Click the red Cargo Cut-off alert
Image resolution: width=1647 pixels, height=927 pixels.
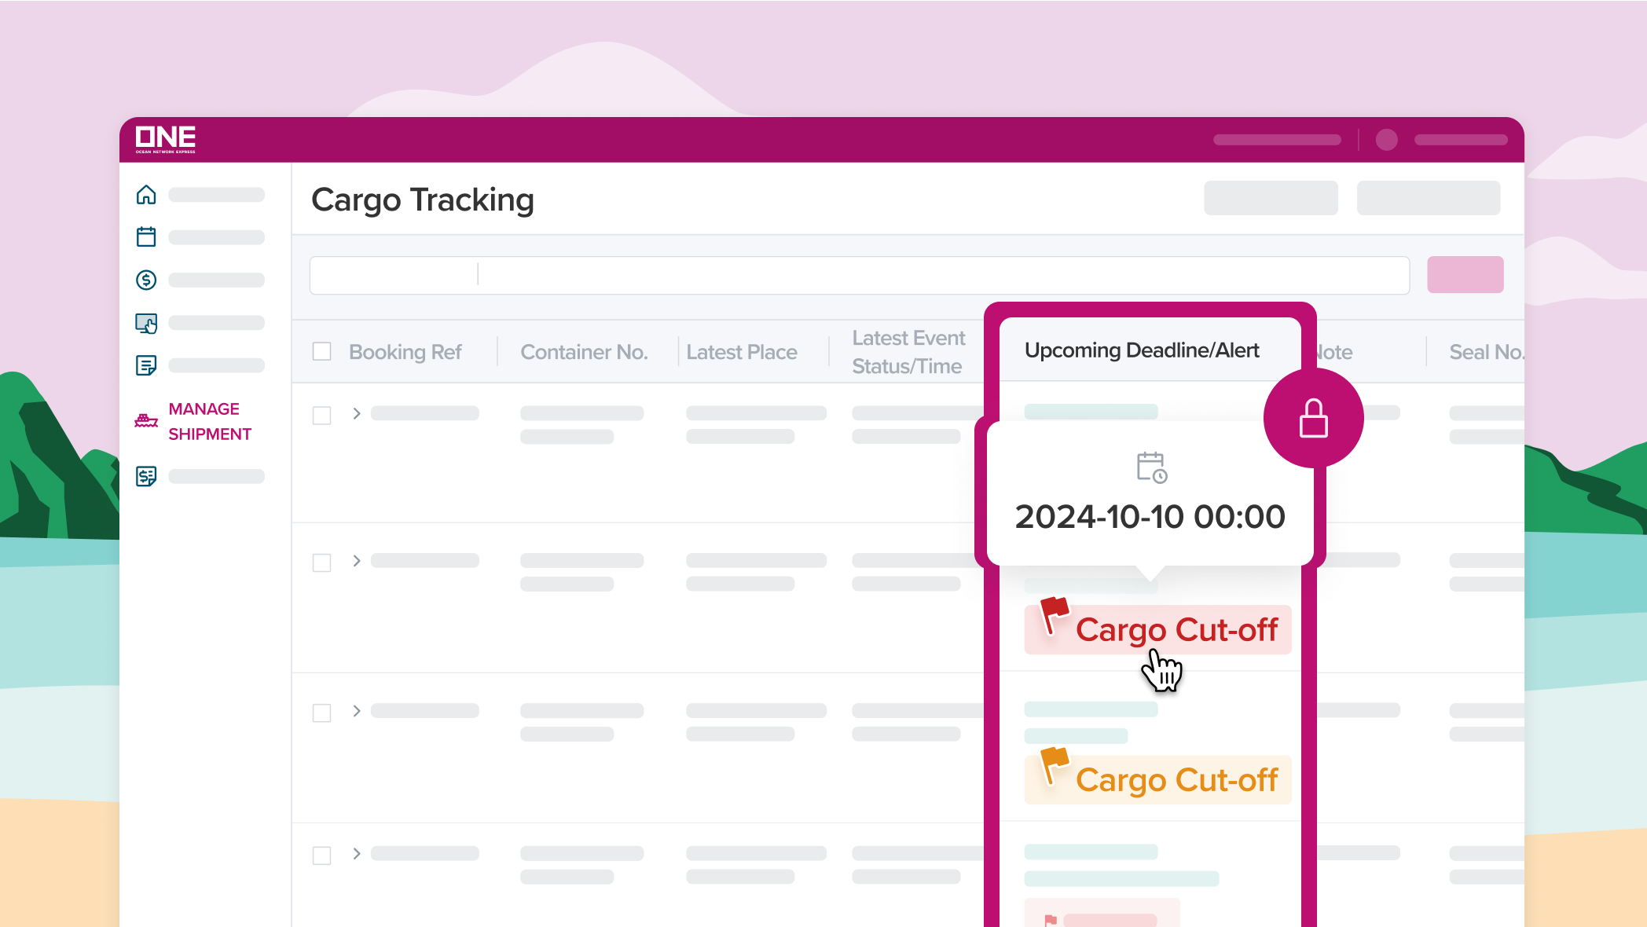click(1157, 630)
